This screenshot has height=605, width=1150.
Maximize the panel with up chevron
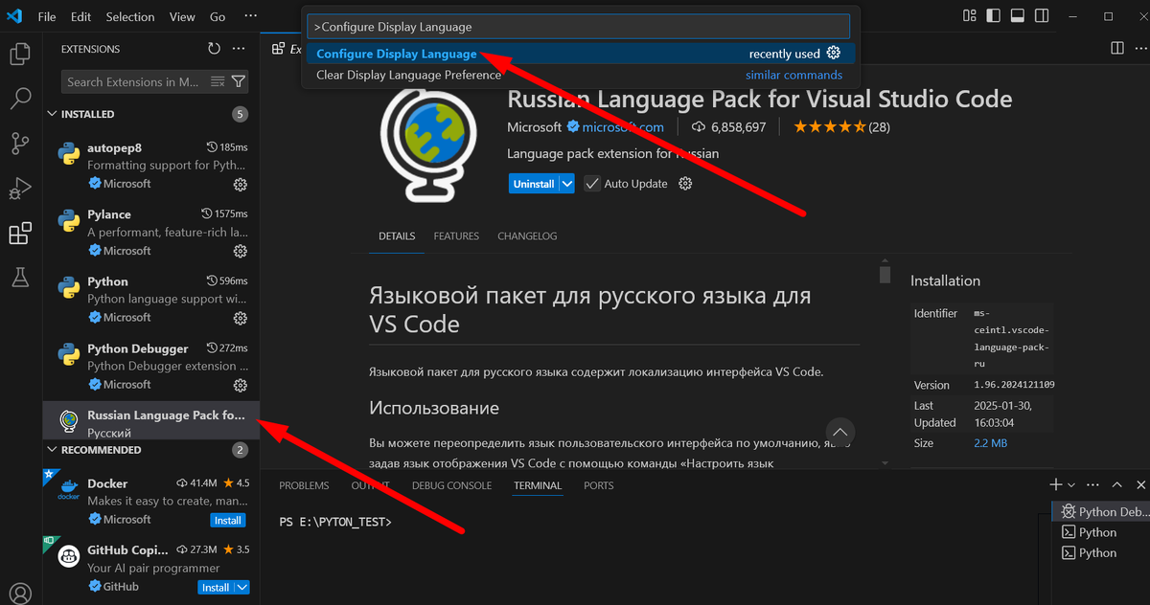point(1116,485)
